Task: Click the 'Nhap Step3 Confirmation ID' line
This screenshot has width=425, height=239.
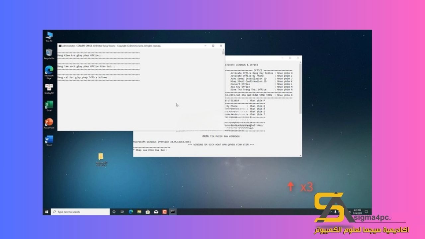Action: tap(261, 81)
